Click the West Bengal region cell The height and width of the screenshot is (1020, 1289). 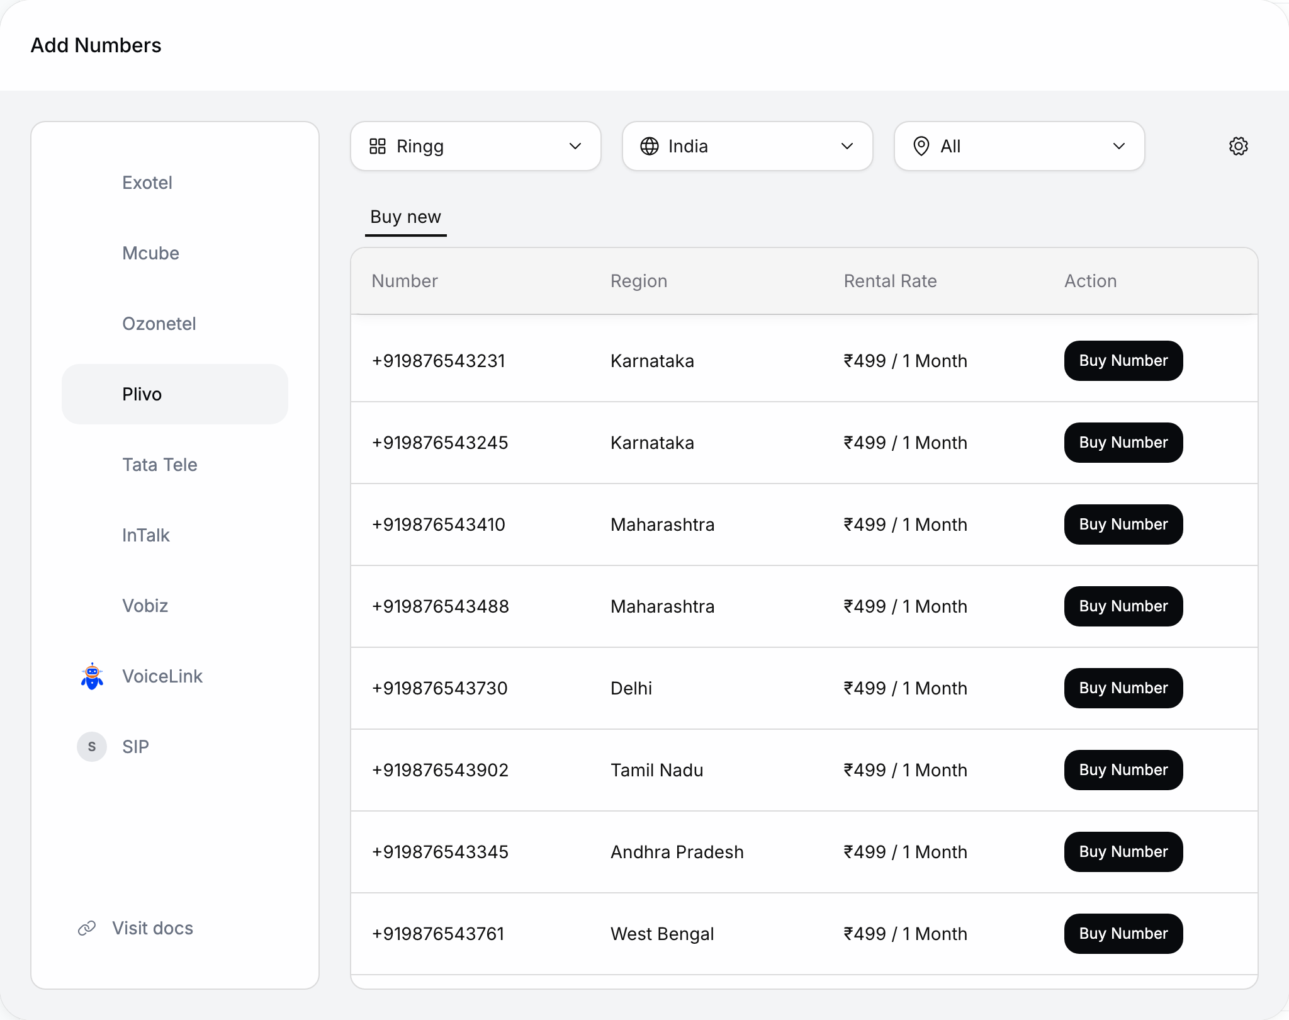pyautogui.click(x=662, y=934)
